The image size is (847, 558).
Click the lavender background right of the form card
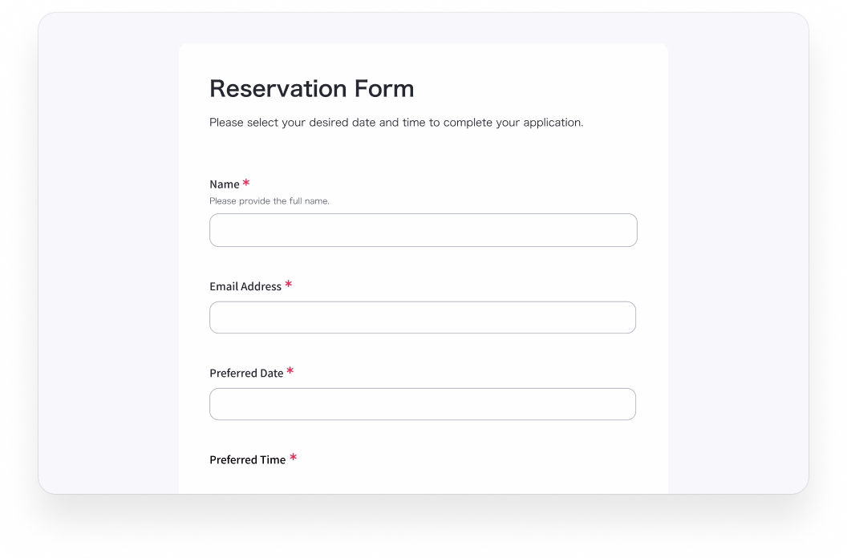point(738,265)
